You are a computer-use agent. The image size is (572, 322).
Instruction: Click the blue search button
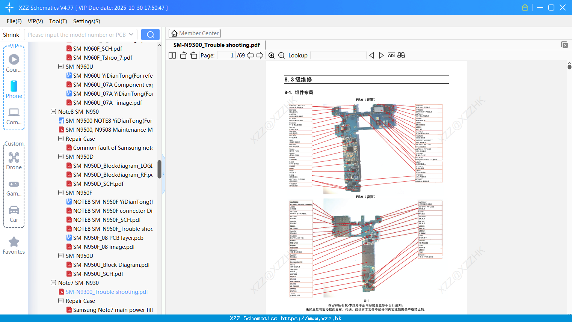coord(150,35)
